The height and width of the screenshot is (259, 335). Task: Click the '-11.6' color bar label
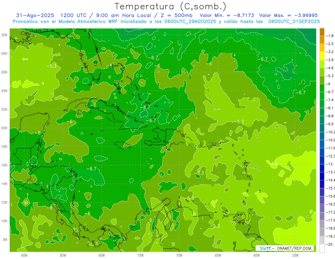[331, 148]
